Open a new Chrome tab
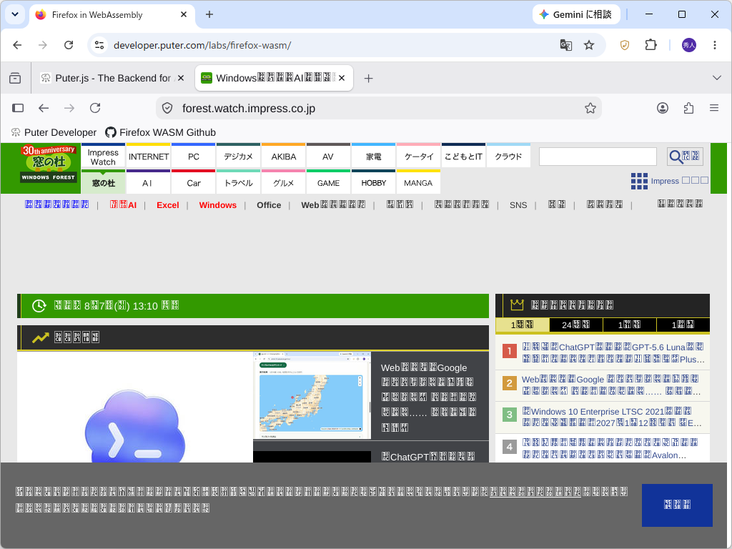 [209, 14]
